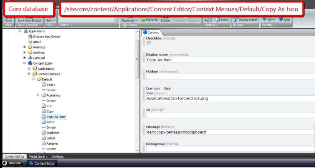Viewport: 315px width, 168px height.
Task: Click the Archives folder icon
Action: [x=30, y=52]
